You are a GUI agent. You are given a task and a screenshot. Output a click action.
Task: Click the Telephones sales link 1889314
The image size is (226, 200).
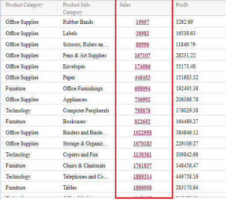(142, 177)
